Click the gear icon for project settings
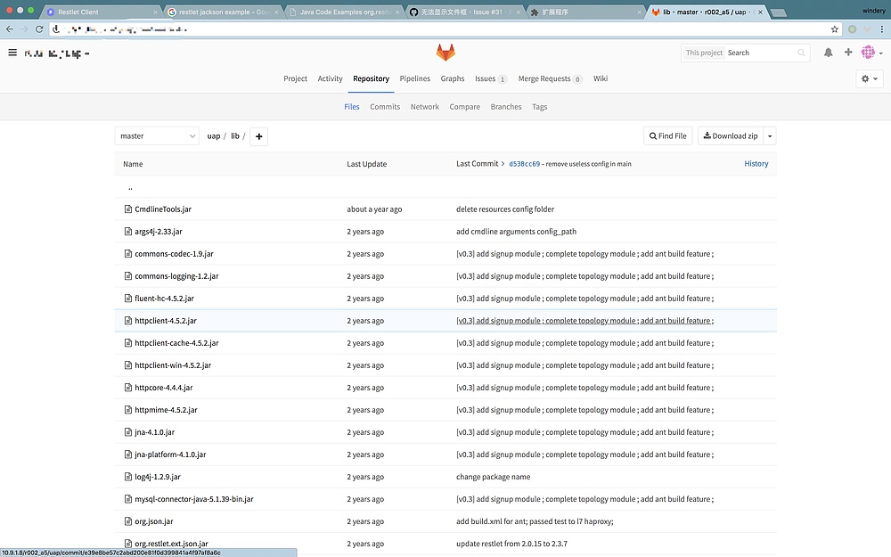Screen dimensions: 891x557 (865, 78)
